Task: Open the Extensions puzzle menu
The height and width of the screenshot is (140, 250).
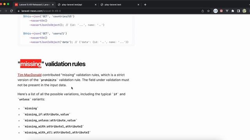Action: pos(233,11)
